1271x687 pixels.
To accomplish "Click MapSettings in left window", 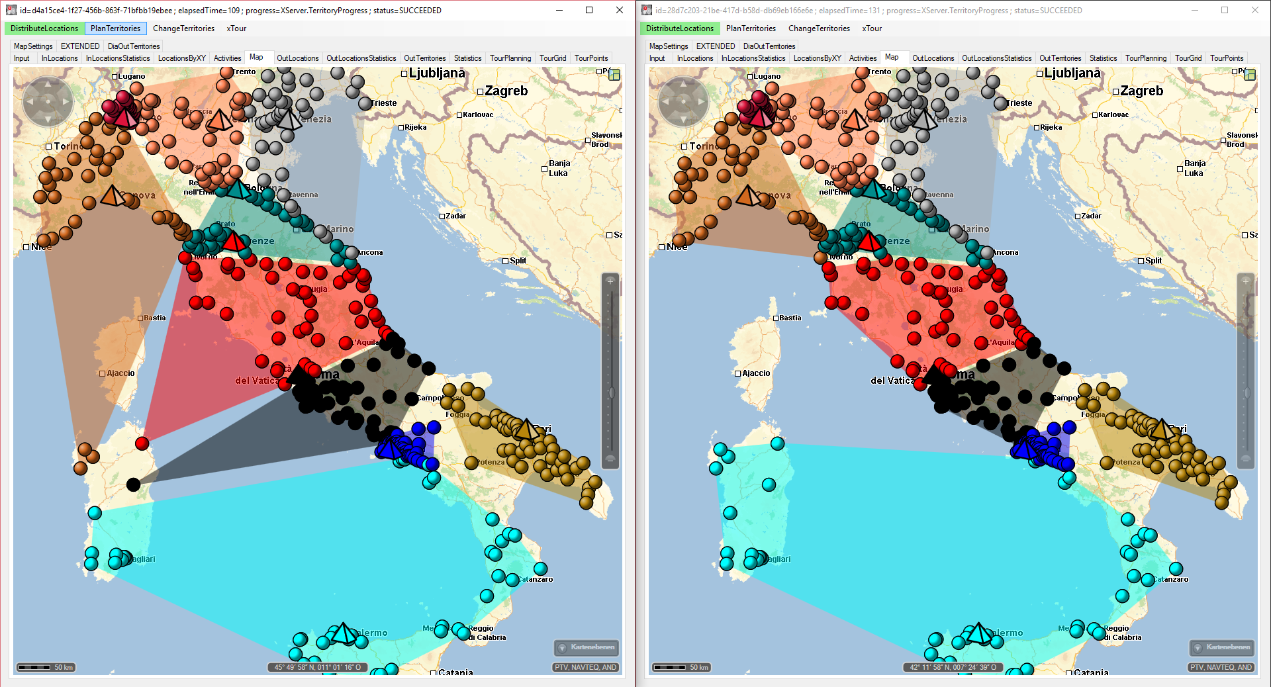I will tap(33, 46).
